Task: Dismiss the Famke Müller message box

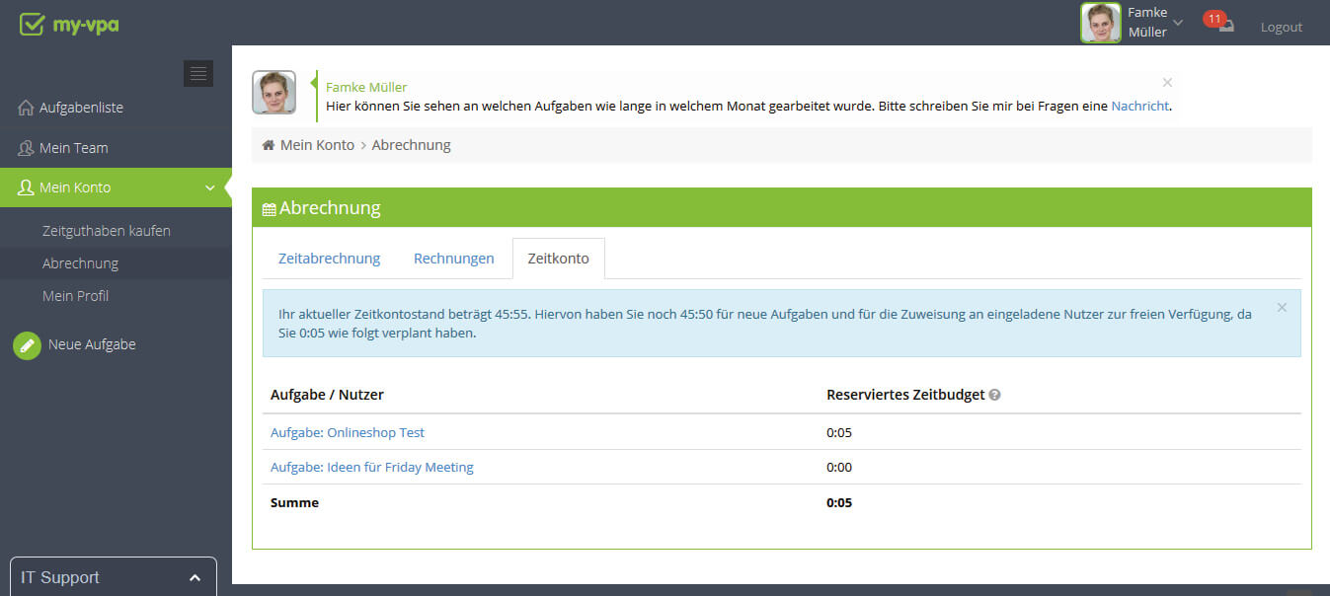Action: tap(1167, 83)
